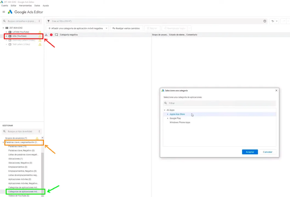The image size is (290, 197).
Task: Select Palabras clave (73) entity
Action: (17, 146)
